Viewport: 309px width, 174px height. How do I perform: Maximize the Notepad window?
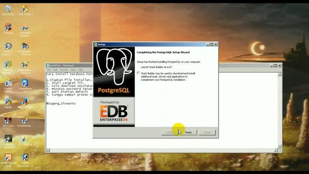tap(276, 66)
